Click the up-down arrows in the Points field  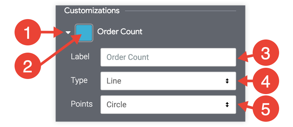tap(227, 105)
